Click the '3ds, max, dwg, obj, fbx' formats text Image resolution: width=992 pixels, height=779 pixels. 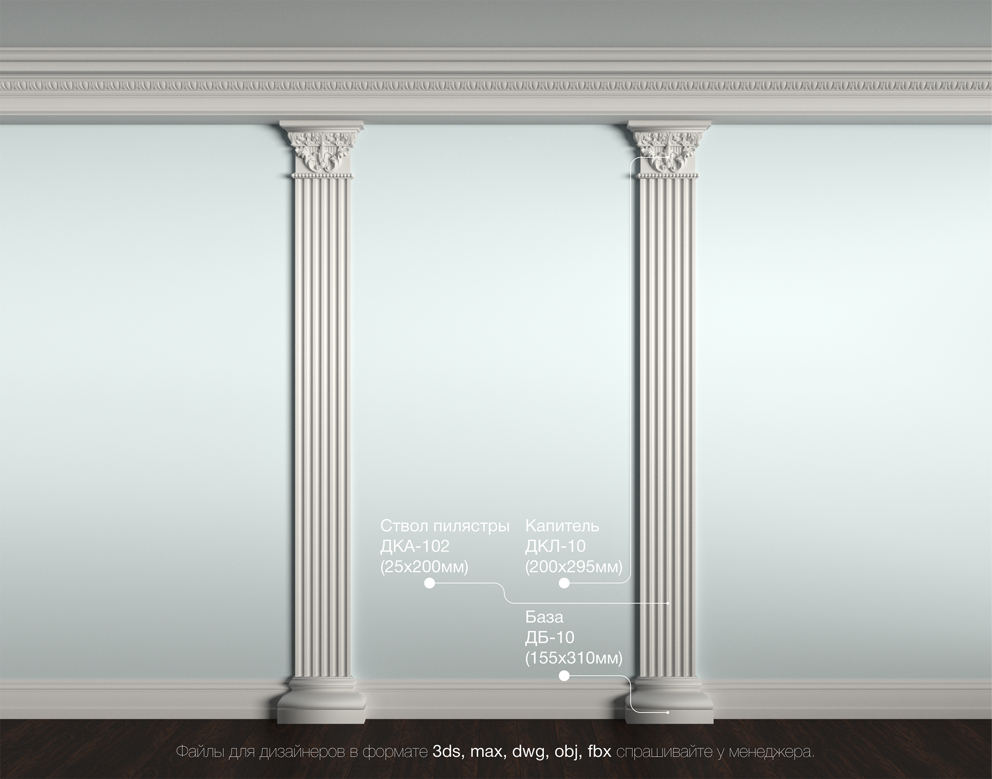coord(522,752)
